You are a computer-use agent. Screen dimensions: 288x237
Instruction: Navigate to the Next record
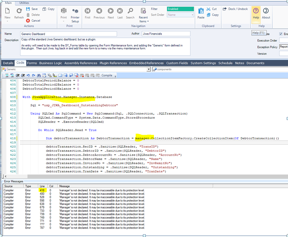(x=111, y=11)
